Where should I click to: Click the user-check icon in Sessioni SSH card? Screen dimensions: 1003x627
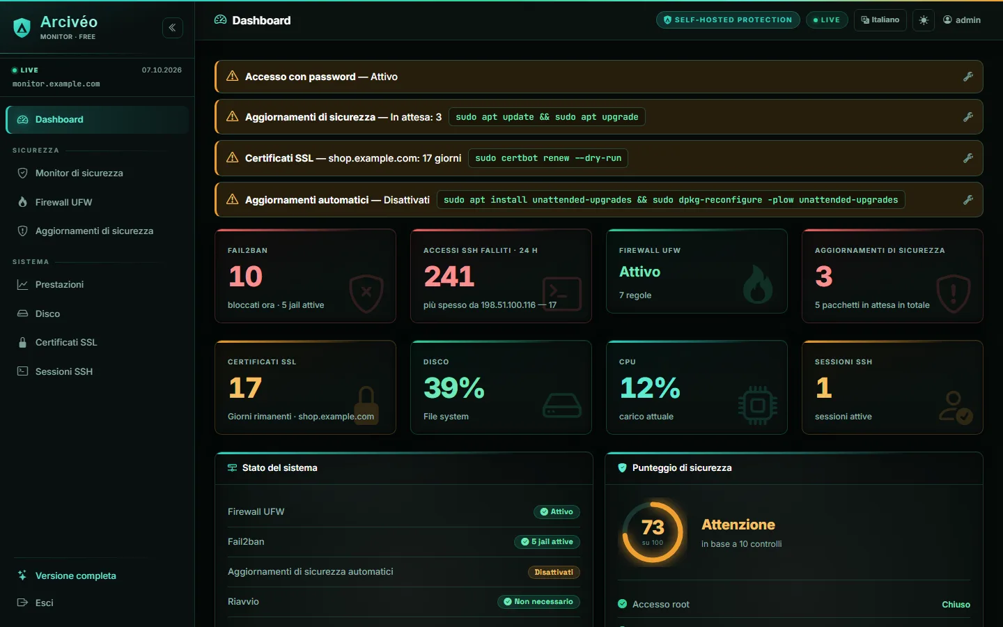[955, 408]
